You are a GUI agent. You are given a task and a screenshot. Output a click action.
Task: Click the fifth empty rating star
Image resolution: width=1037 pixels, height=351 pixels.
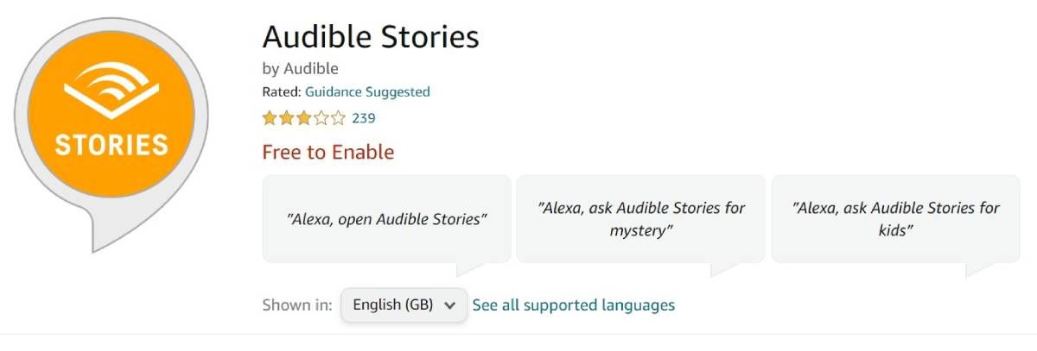337,118
